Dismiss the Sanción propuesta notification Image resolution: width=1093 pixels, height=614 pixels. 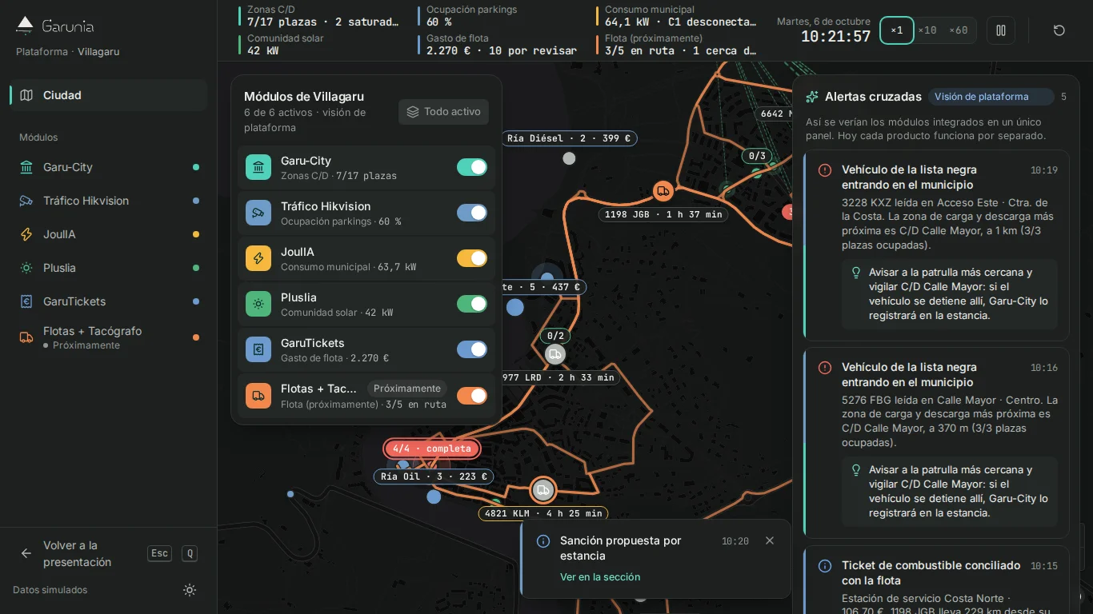(770, 540)
